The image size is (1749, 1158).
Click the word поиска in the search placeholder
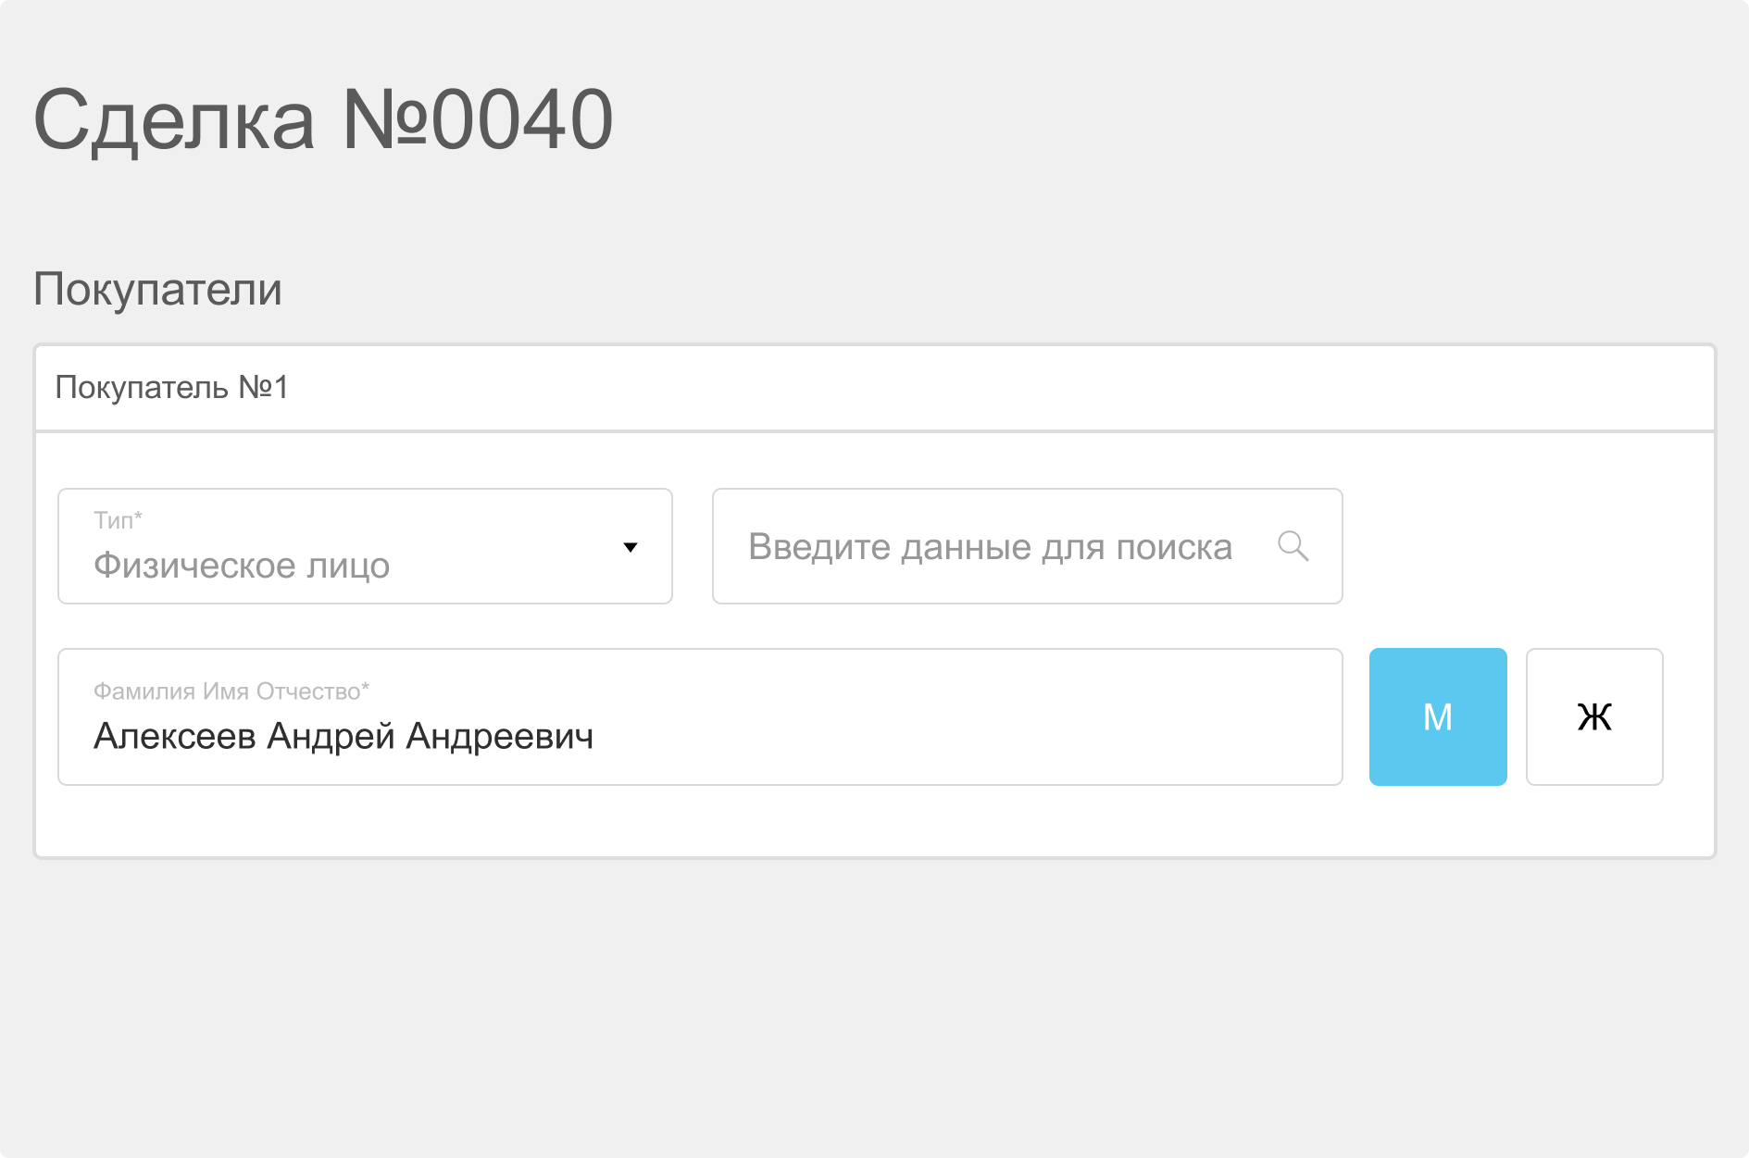tap(1173, 547)
